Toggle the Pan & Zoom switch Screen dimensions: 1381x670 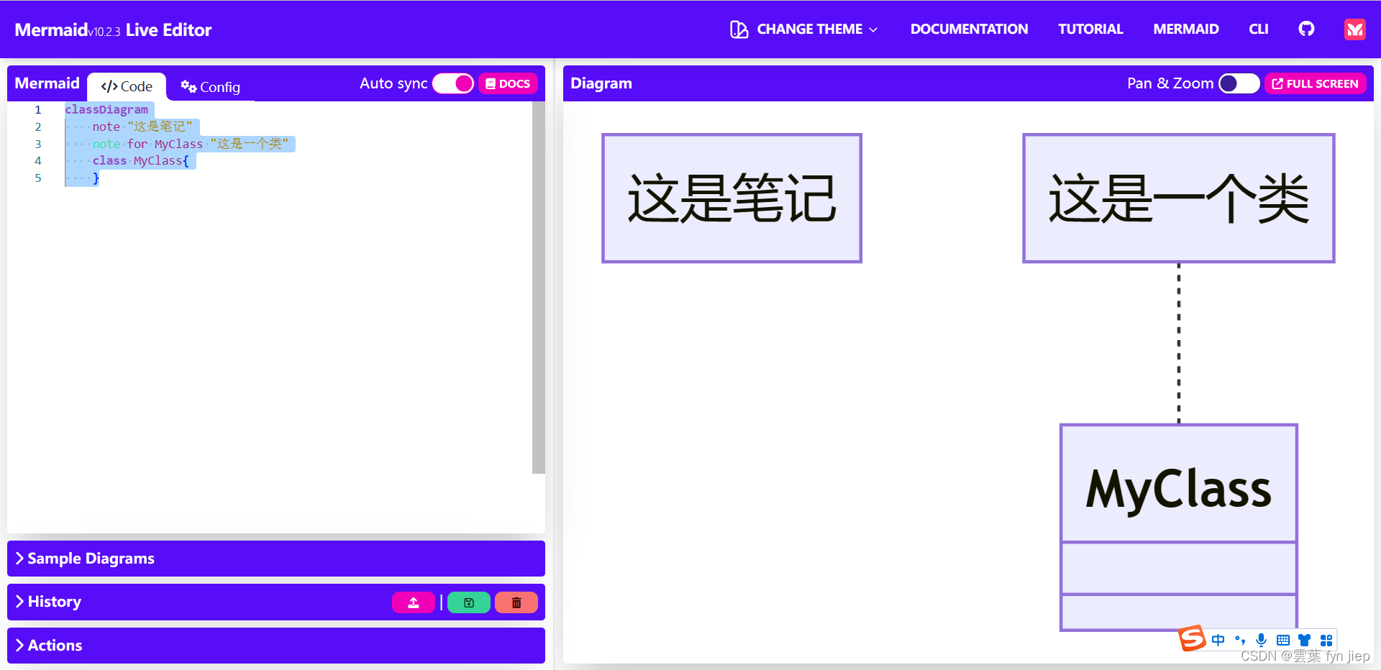pos(1239,83)
